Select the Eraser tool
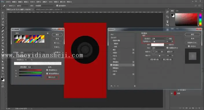This screenshot has width=204, height=110. tap(3, 43)
